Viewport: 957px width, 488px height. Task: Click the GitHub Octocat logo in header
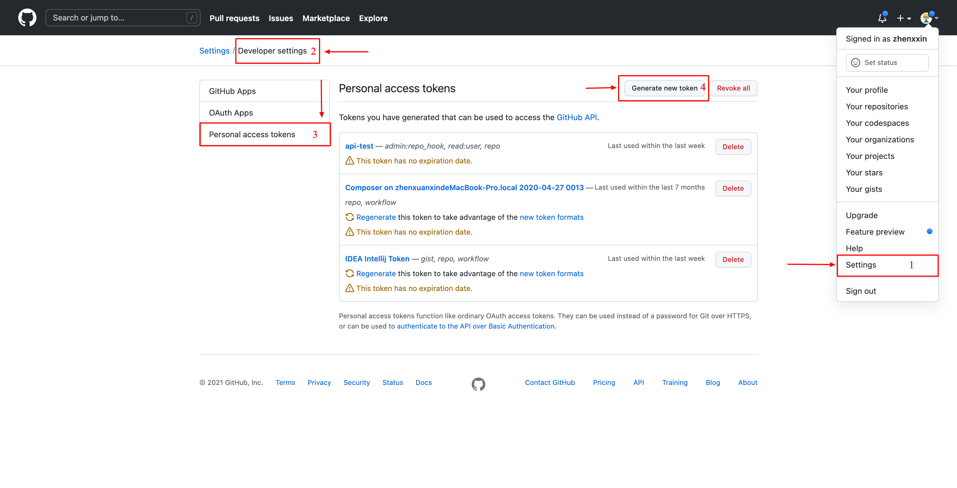point(27,18)
